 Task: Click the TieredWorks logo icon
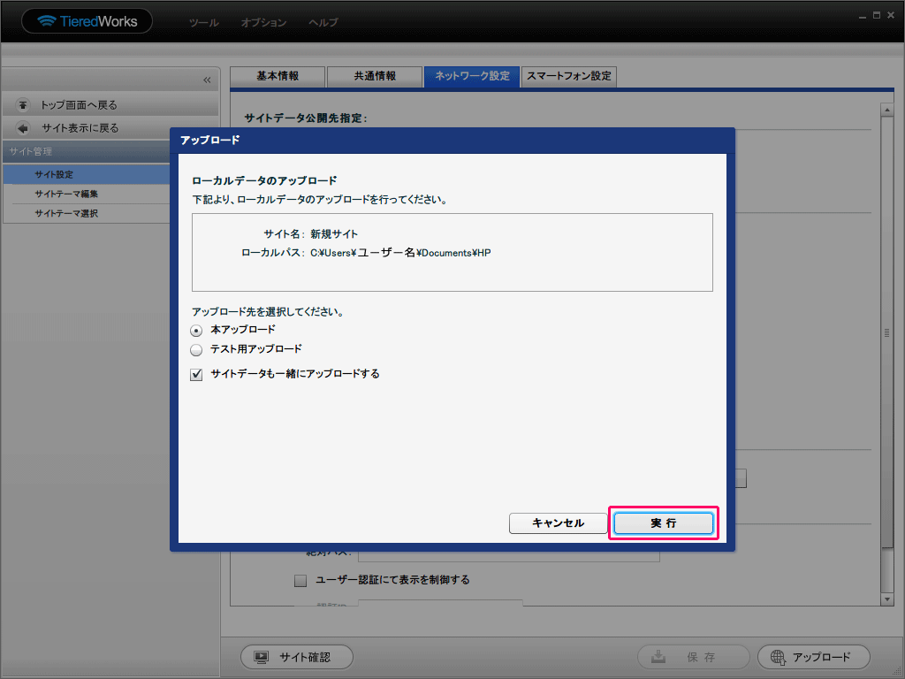click(46, 21)
